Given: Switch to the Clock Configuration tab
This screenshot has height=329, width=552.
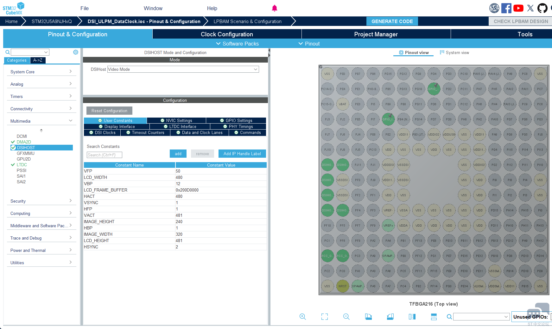Looking at the screenshot, I should click(x=227, y=34).
